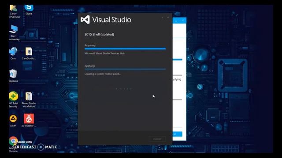Image resolution: width=282 pixels, height=158 pixels.
Task: Launch 360 Total Security from the desktop
Action: (14, 100)
